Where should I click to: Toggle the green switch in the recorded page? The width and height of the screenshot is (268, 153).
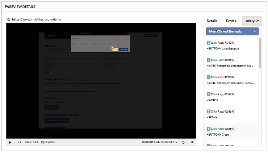[x=47, y=72]
